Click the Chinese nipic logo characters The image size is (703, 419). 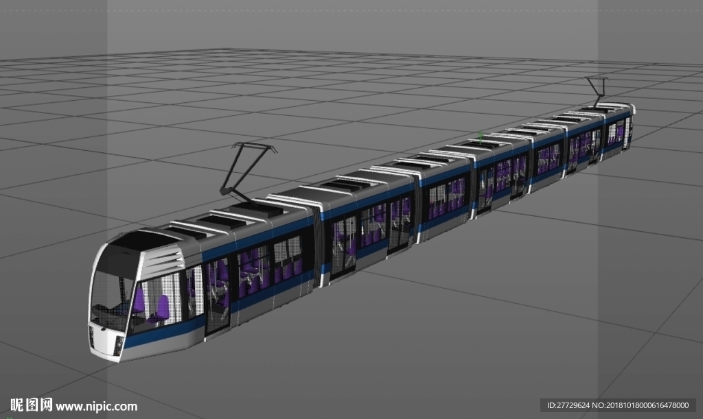[32, 405]
